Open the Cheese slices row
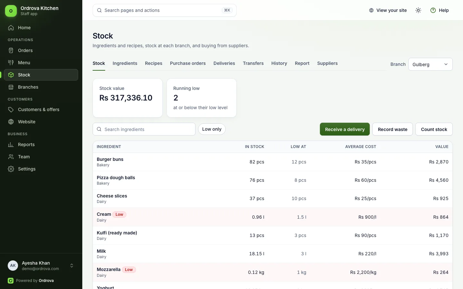 (x=273, y=198)
